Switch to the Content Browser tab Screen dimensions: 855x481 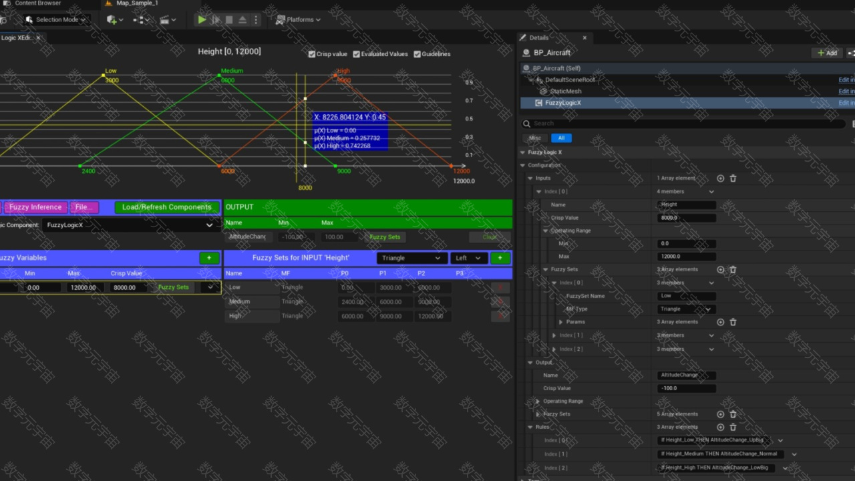tap(37, 3)
